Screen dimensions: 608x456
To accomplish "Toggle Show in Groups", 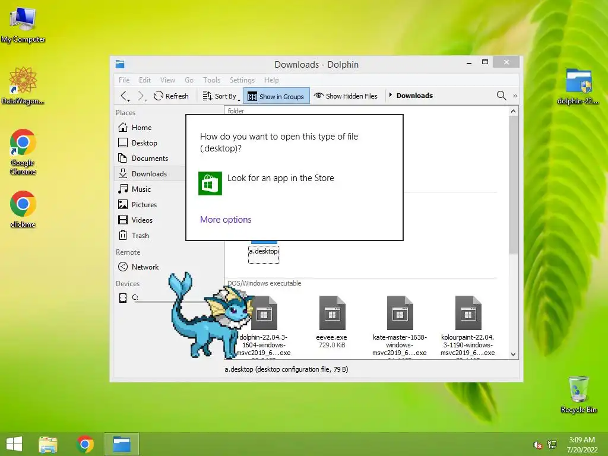I will point(276,96).
